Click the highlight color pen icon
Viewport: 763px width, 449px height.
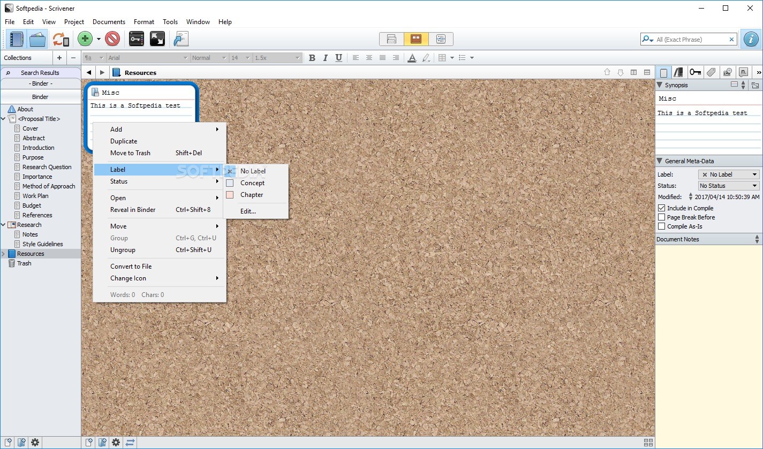click(426, 58)
